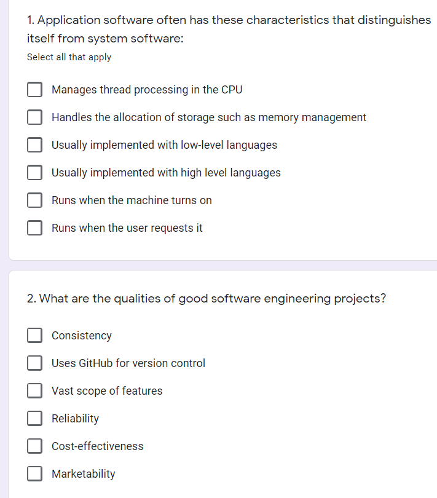This screenshot has height=498, width=437.
Task: Click the question 2 card header text
Action: (x=207, y=298)
